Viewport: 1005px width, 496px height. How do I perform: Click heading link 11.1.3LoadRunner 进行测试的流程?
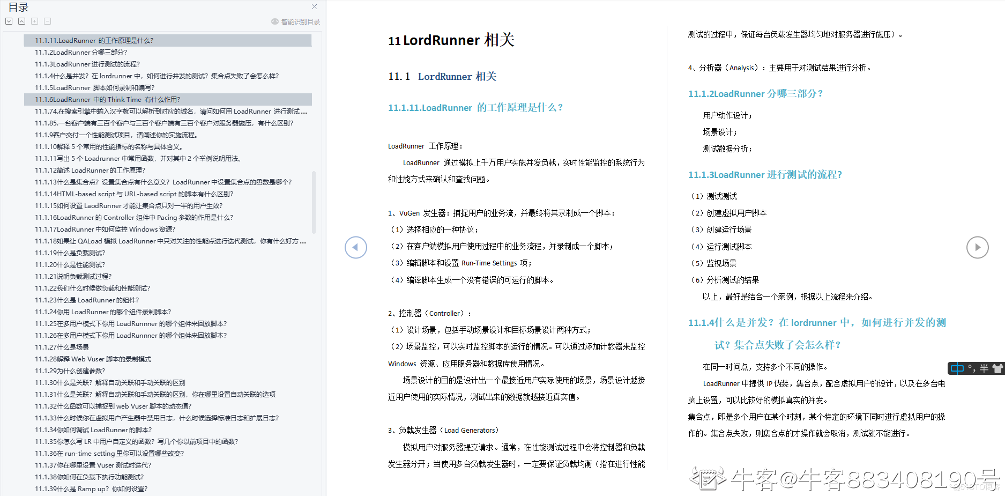(x=765, y=175)
